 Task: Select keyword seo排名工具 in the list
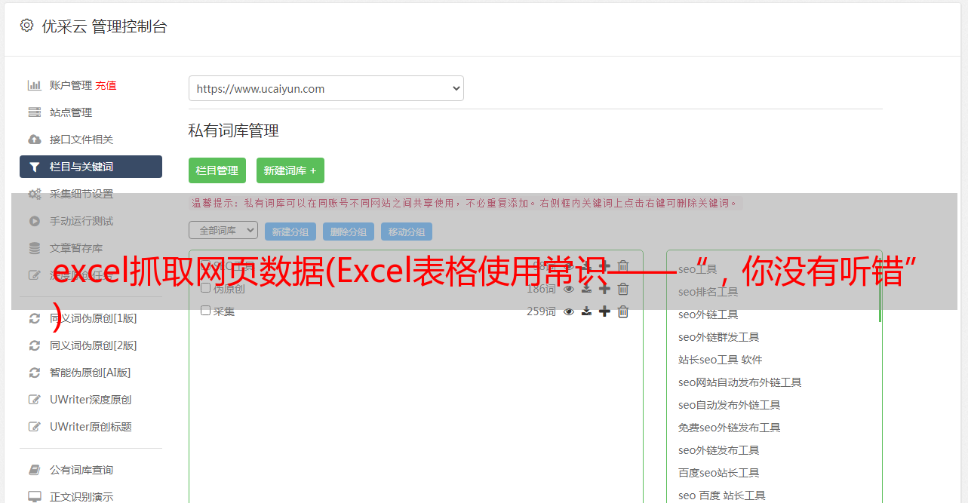coord(708,292)
